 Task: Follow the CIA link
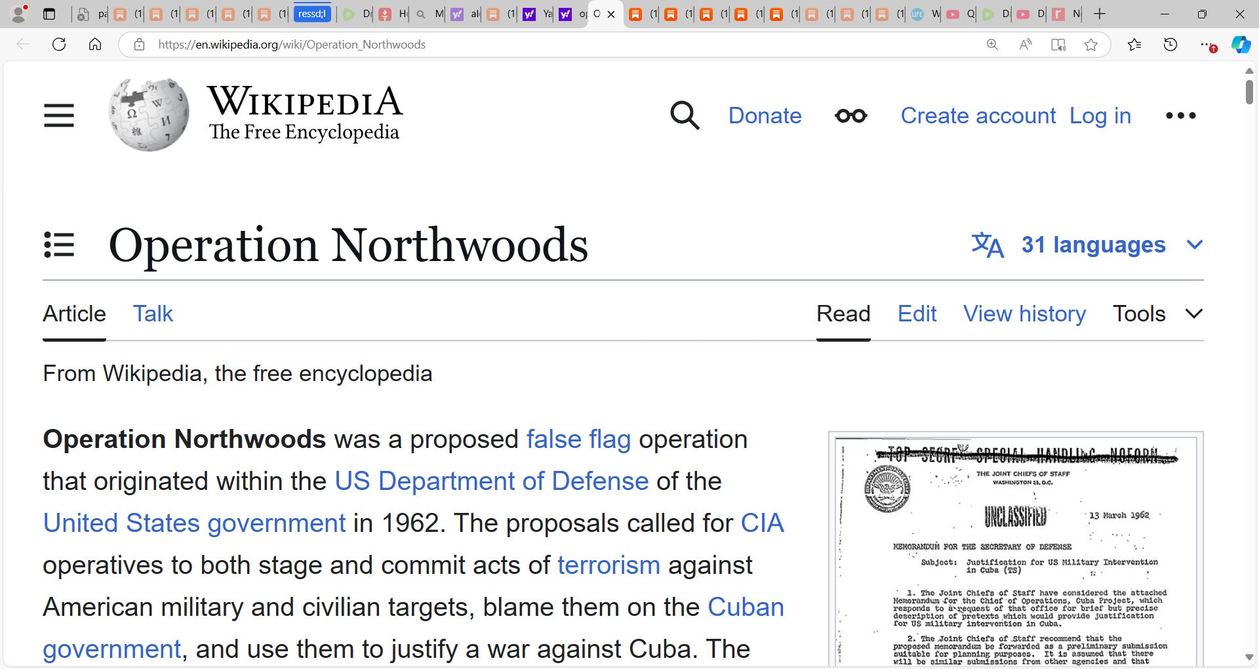click(762, 523)
